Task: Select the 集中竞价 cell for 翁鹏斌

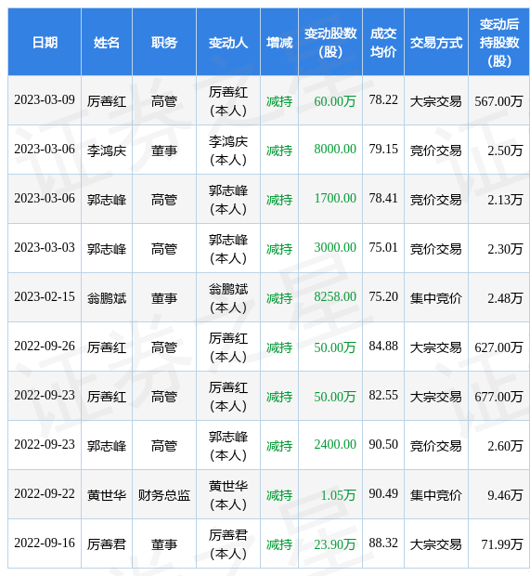Action: (x=435, y=298)
